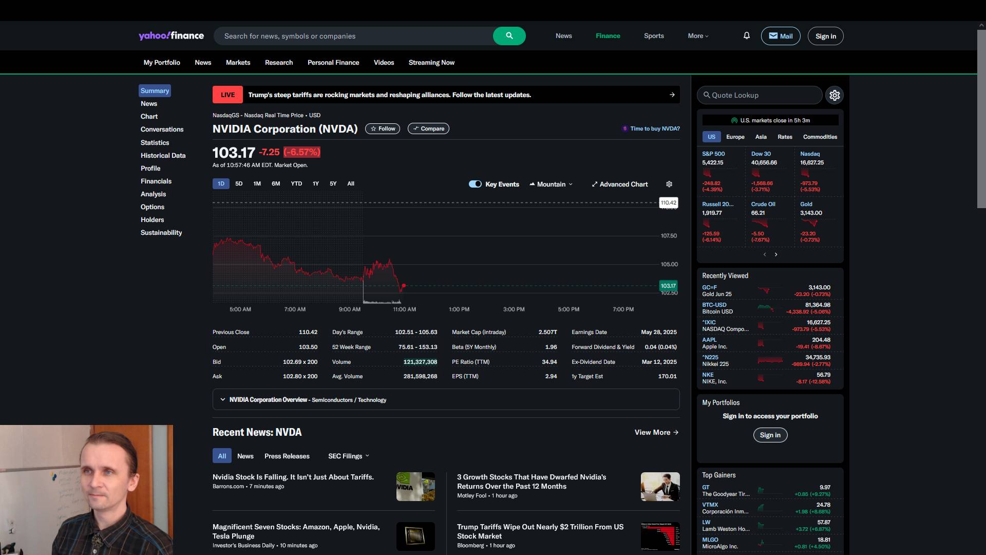Open the View More news link
Screen dimensions: 986x555
pyautogui.click(x=656, y=432)
